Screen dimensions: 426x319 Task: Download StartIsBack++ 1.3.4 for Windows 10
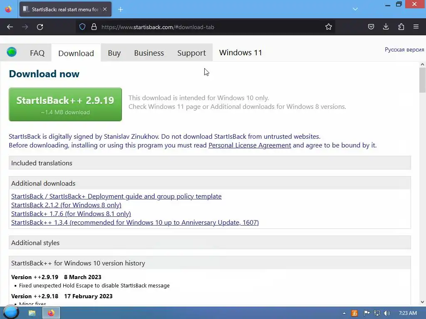click(x=135, y=223)
